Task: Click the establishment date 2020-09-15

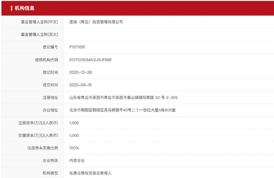Action: 80,85
